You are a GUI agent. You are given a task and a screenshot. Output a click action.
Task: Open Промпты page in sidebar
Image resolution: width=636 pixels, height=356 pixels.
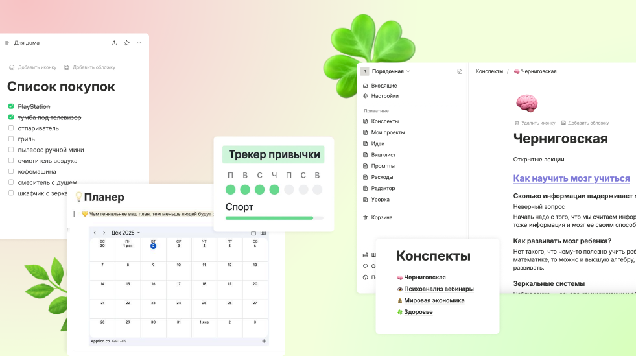pos(379,166)
